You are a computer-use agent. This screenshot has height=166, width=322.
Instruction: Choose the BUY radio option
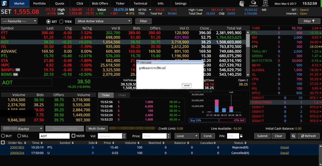pyautogui.click(x=3, y=136)
